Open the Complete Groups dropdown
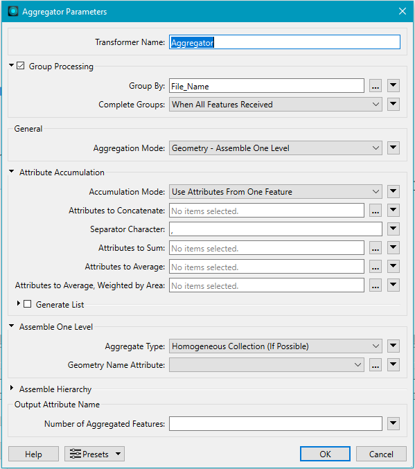415x469 pixels. pos(275,105)
